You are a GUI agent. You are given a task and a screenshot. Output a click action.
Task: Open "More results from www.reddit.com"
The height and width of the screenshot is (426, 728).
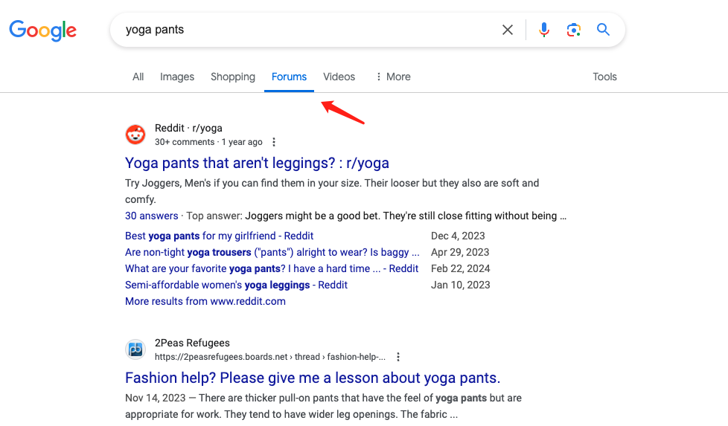click(x=205, y=301)
